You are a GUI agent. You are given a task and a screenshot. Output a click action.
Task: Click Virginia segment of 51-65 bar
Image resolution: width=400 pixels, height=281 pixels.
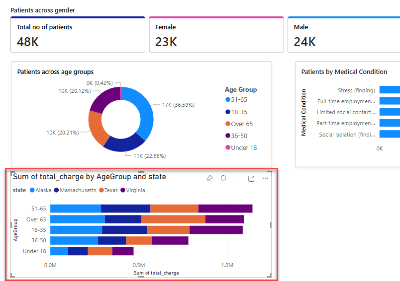tap(225, 209)
